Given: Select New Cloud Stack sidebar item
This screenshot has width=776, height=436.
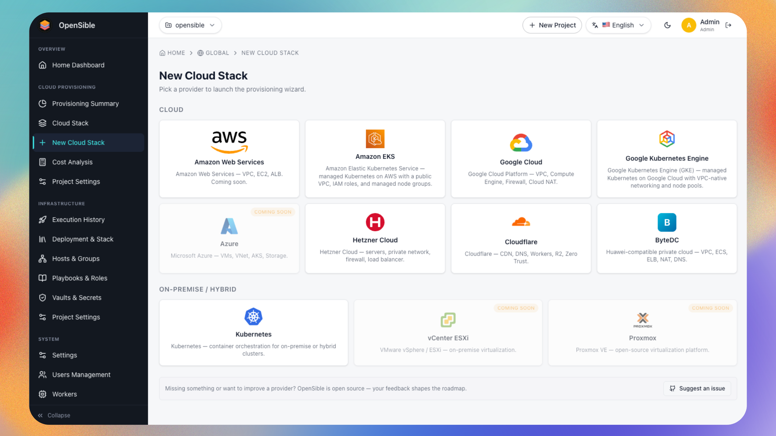Looking at the screenshot, I should pyautogui.click(x=88, y=143).
